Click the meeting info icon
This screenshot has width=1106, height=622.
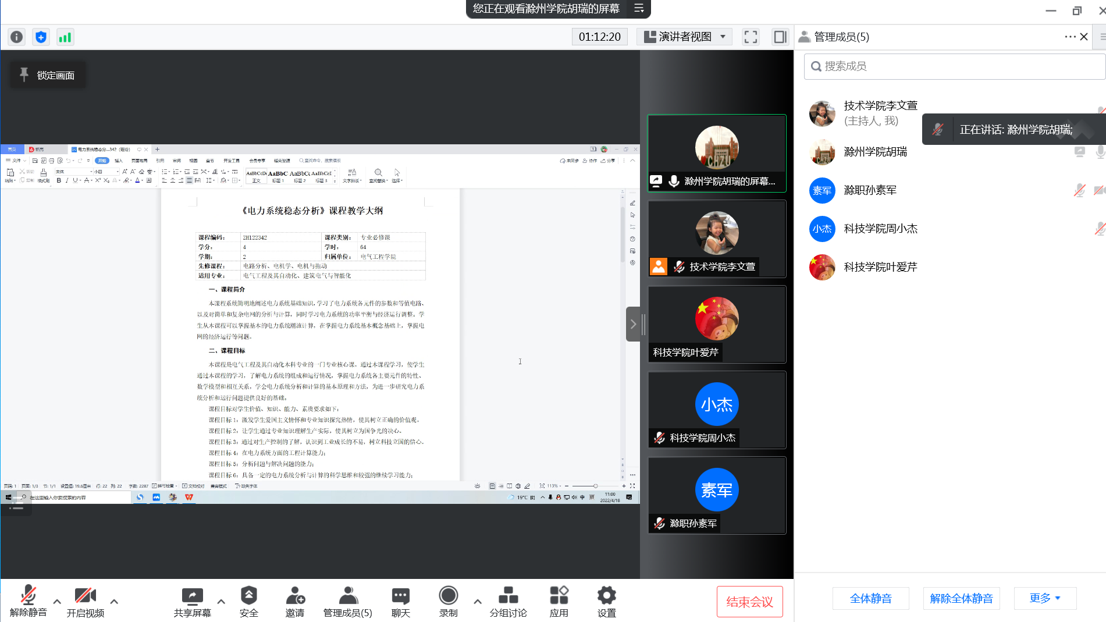coord(17,37)
